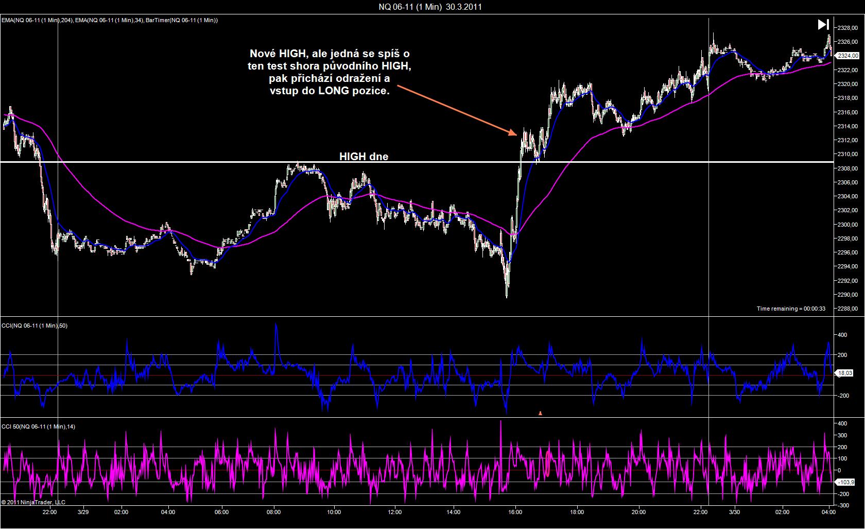865x529 pixels.
Task: Click the 2312,00 price axis label
Action: click(x=847, y=140)
